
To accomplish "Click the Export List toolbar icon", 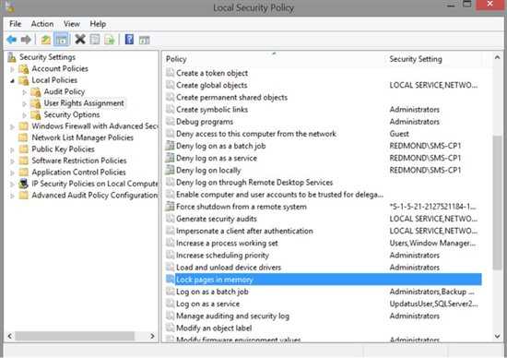I will 110,40.
